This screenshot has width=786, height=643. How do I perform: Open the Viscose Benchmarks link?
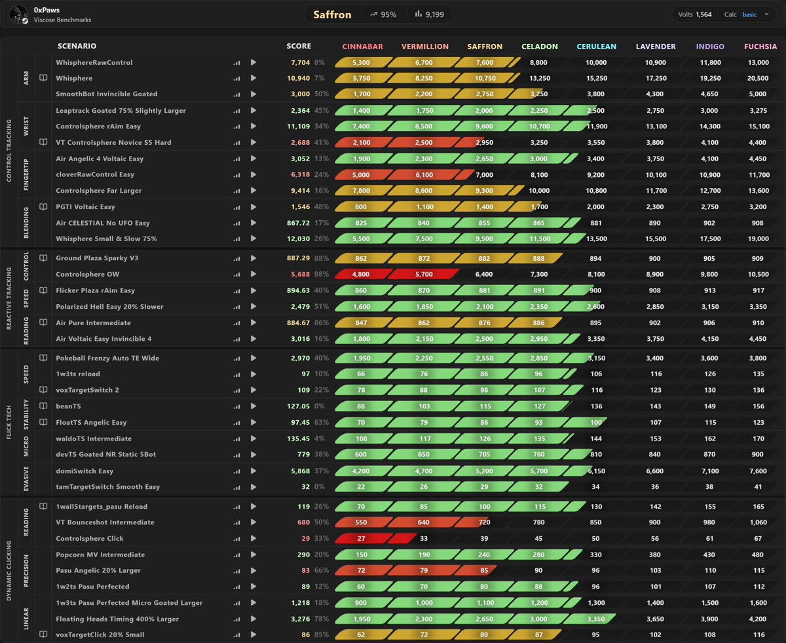[62, 20]
